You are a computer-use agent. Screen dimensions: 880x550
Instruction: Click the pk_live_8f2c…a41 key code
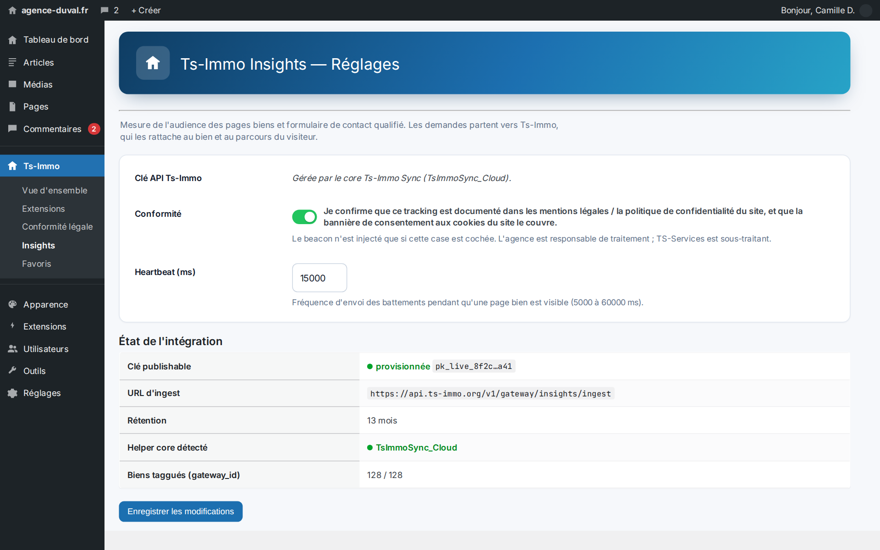[x=474, y=366]
